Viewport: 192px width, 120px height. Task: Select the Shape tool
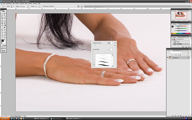coord(5,32)
